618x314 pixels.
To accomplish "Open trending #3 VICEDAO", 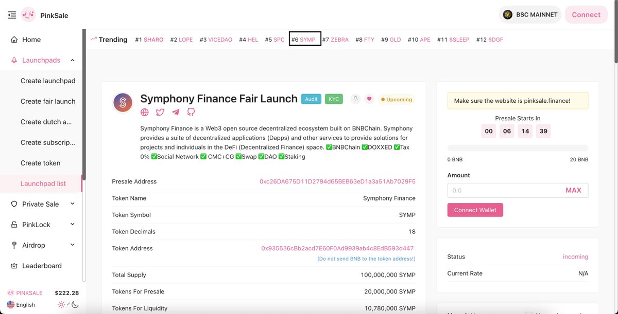I will (216, 40).
